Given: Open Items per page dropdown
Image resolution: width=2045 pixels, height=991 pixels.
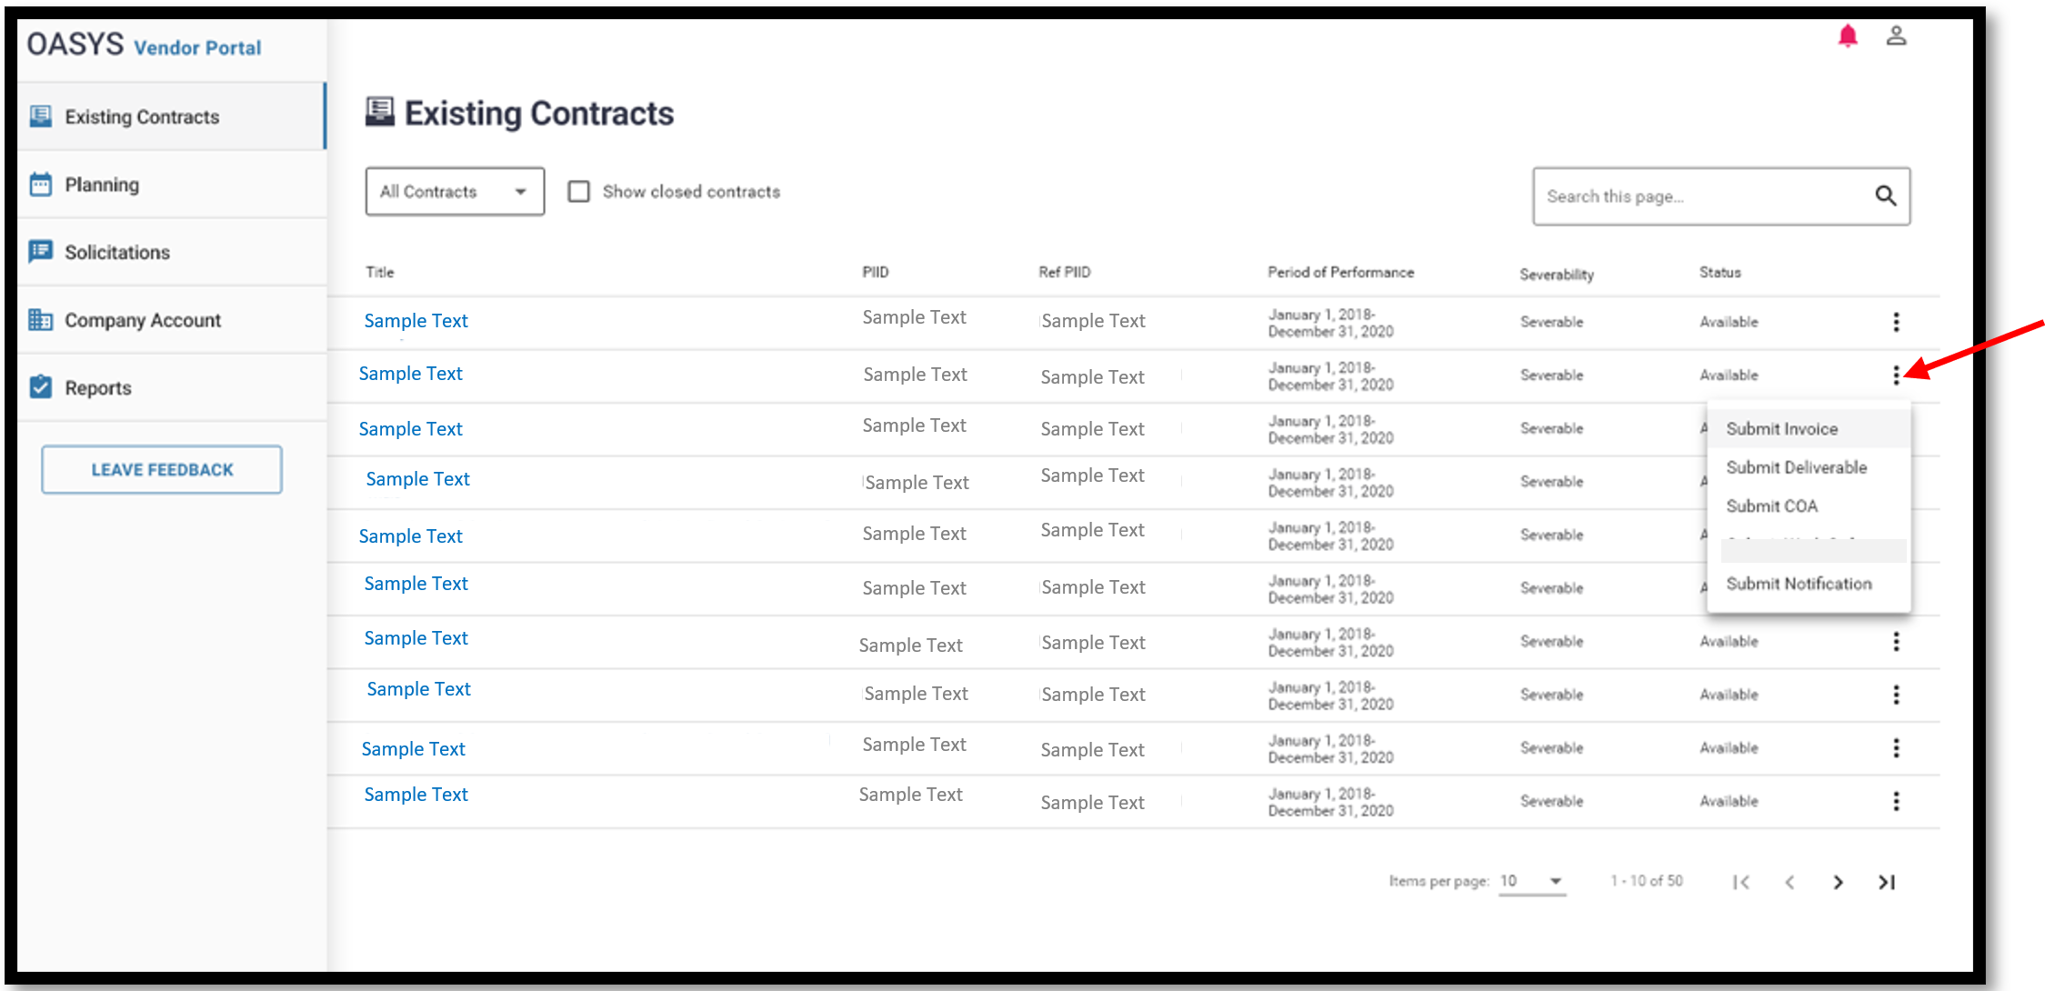Looking at the screenshot, I should point(1532,881).
